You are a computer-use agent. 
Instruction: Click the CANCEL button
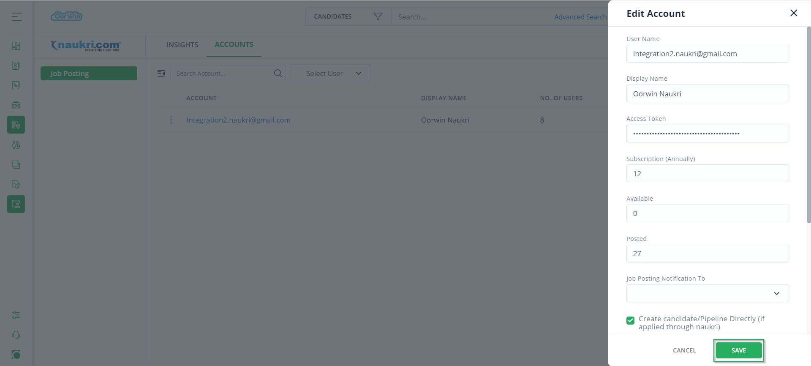coord(684,350)
